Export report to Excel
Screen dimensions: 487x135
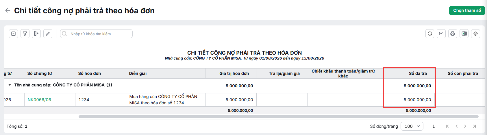click(464, 34)
